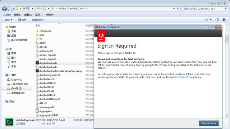Open the 查看(V) menu
Screen dimensions: 230x129
(x=28, y=15)
